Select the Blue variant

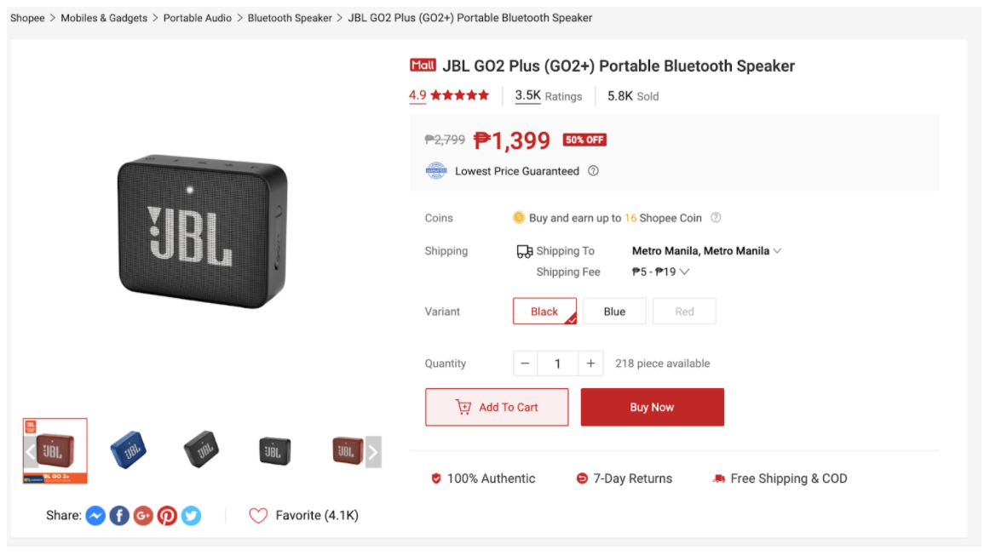[614, 311]
